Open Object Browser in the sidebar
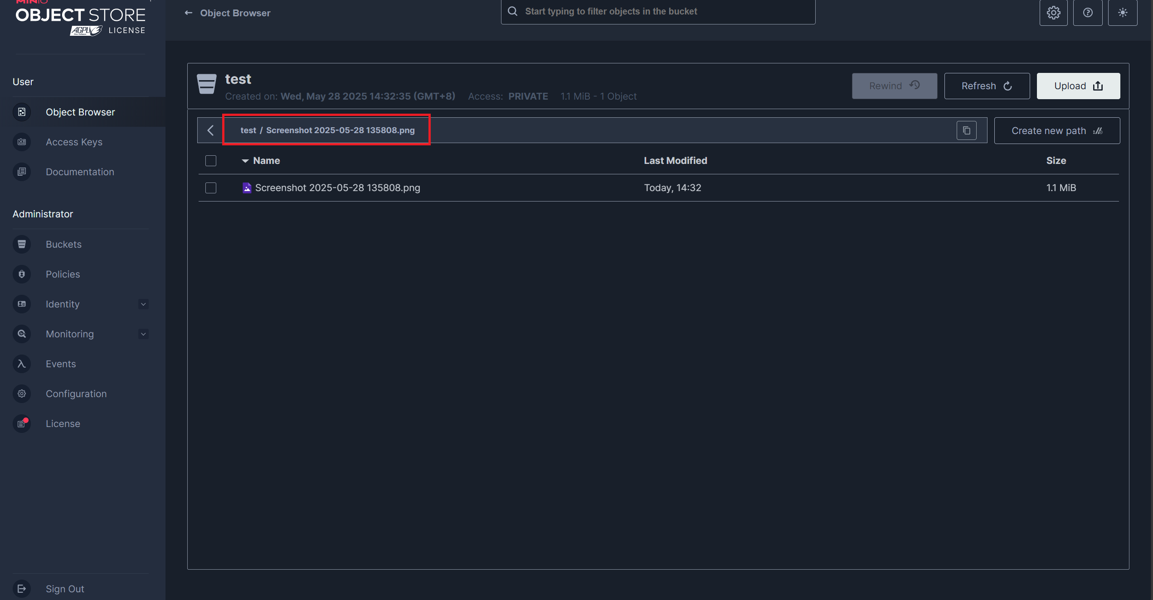 point(80,112)
